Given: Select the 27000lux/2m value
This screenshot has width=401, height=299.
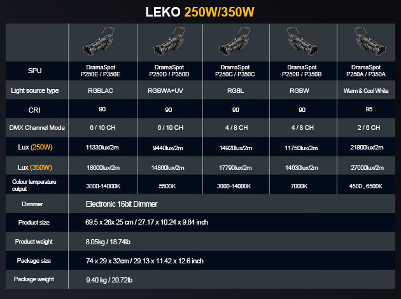Looking at the screenshot, I should (x=366, y=167).
